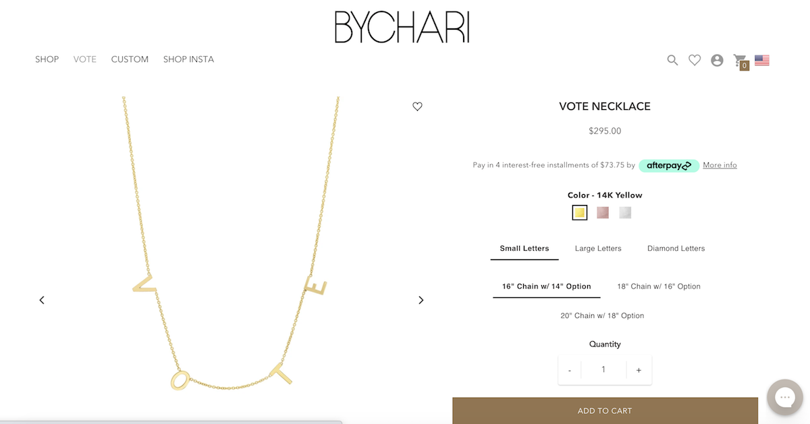The height and width of the screenshot is (424, 810).
Task: Show next product image arrow
Action: pos(421,300)
